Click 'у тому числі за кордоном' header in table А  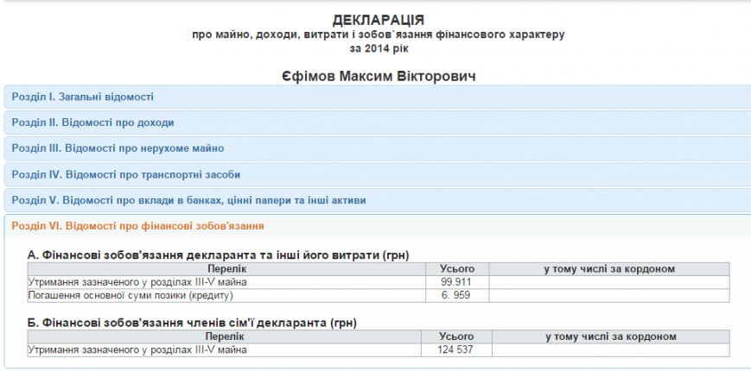[609, 268]
